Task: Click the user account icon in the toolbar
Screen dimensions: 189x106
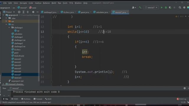Action: pos(134,8)
